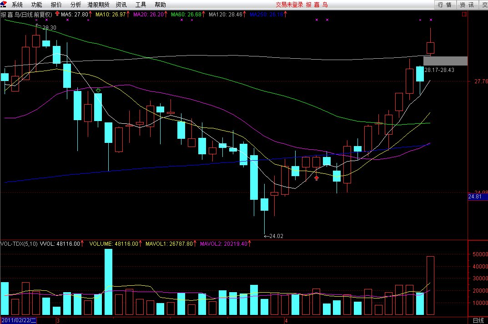Click the 行情 button at top right
Viewport: 488px width, 324px height.
445,5
